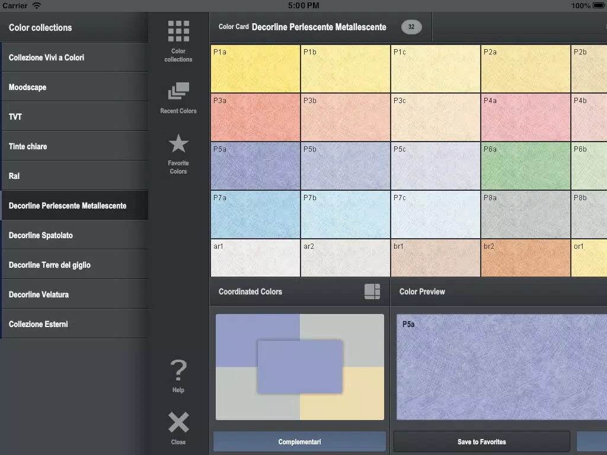This screenshot has height=455, width=607.
Task: Click the Save to Favorites button
Action: [x=481, y=441]
